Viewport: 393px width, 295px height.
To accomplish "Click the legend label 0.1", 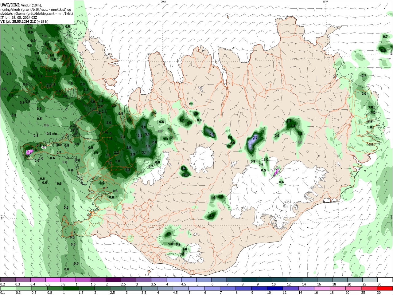I will tap(2, 293).
